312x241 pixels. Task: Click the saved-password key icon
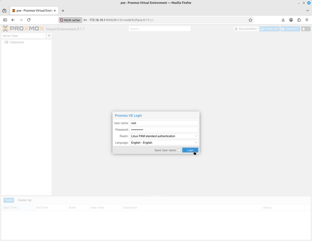point(85,20)
